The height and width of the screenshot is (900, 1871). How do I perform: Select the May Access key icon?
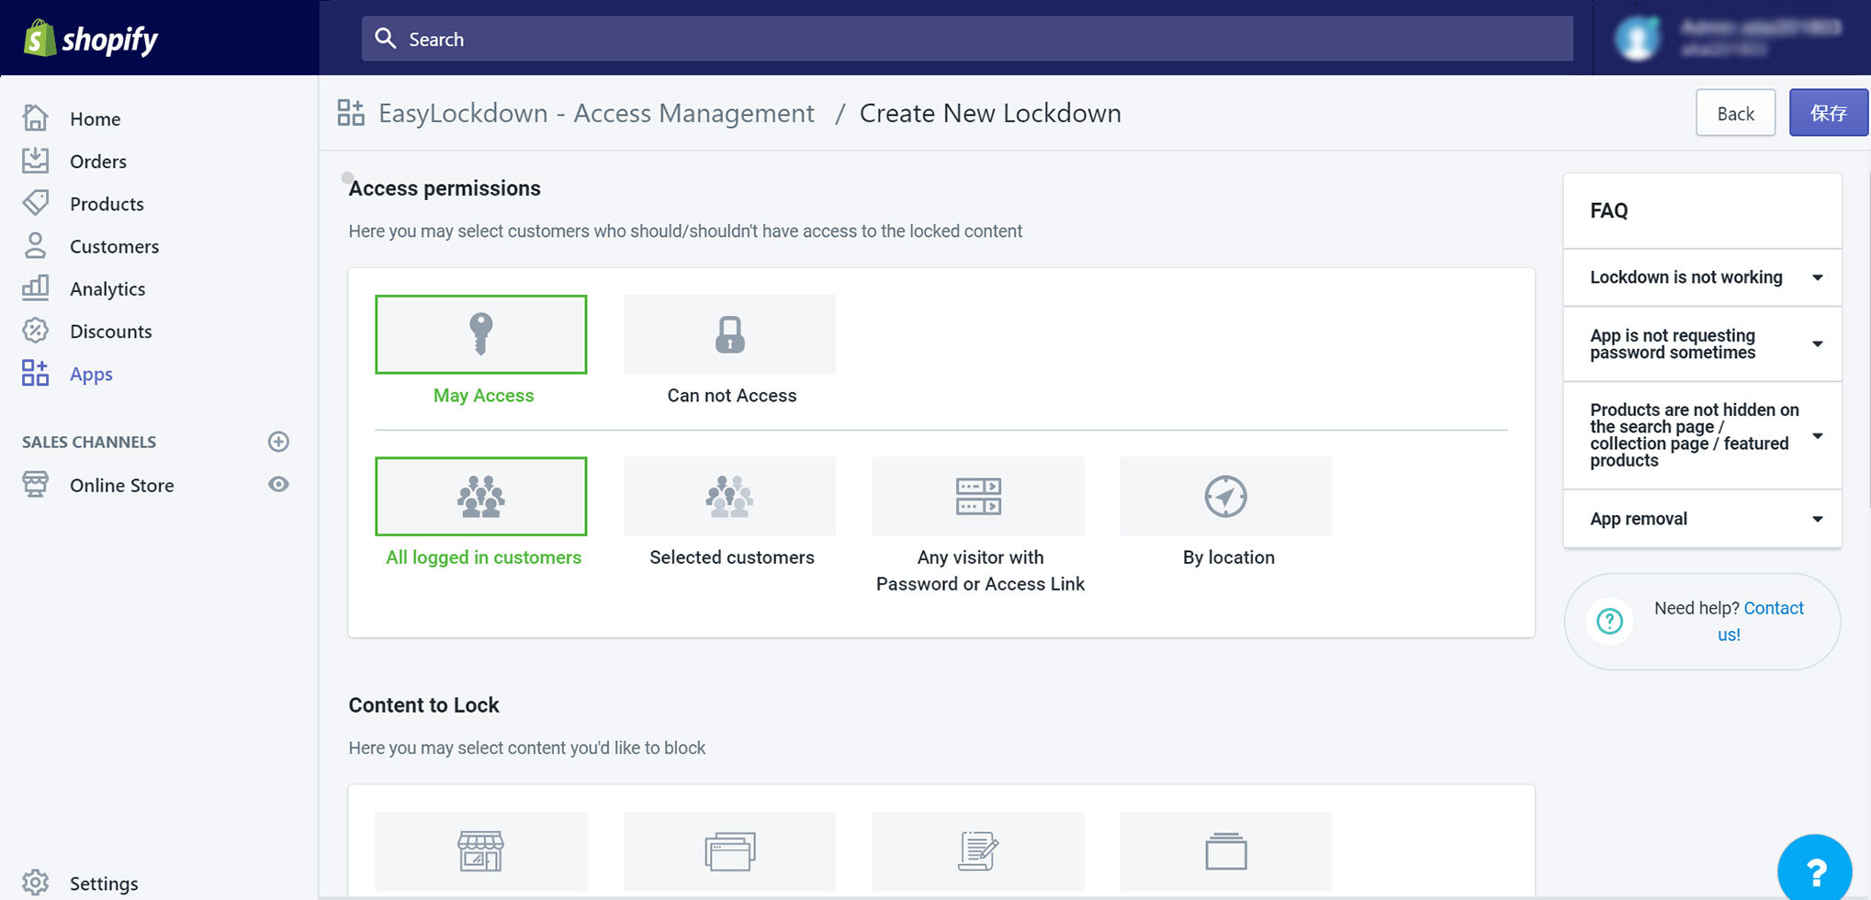[x=480, y=334]
